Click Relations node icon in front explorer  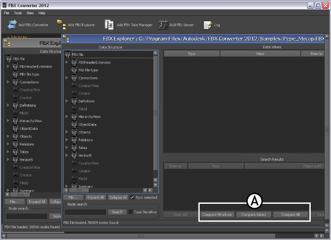[x=74, y=140]
